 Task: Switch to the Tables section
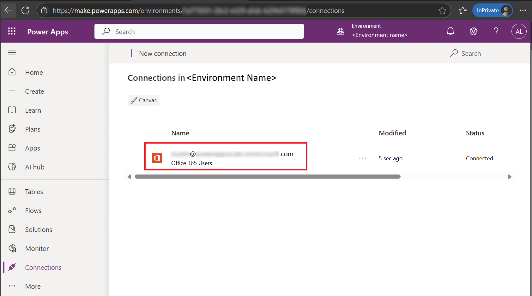click(34, 192)
